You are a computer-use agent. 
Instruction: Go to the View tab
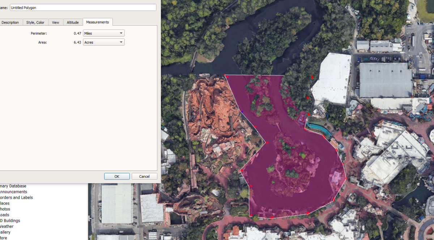pos(56,22)
